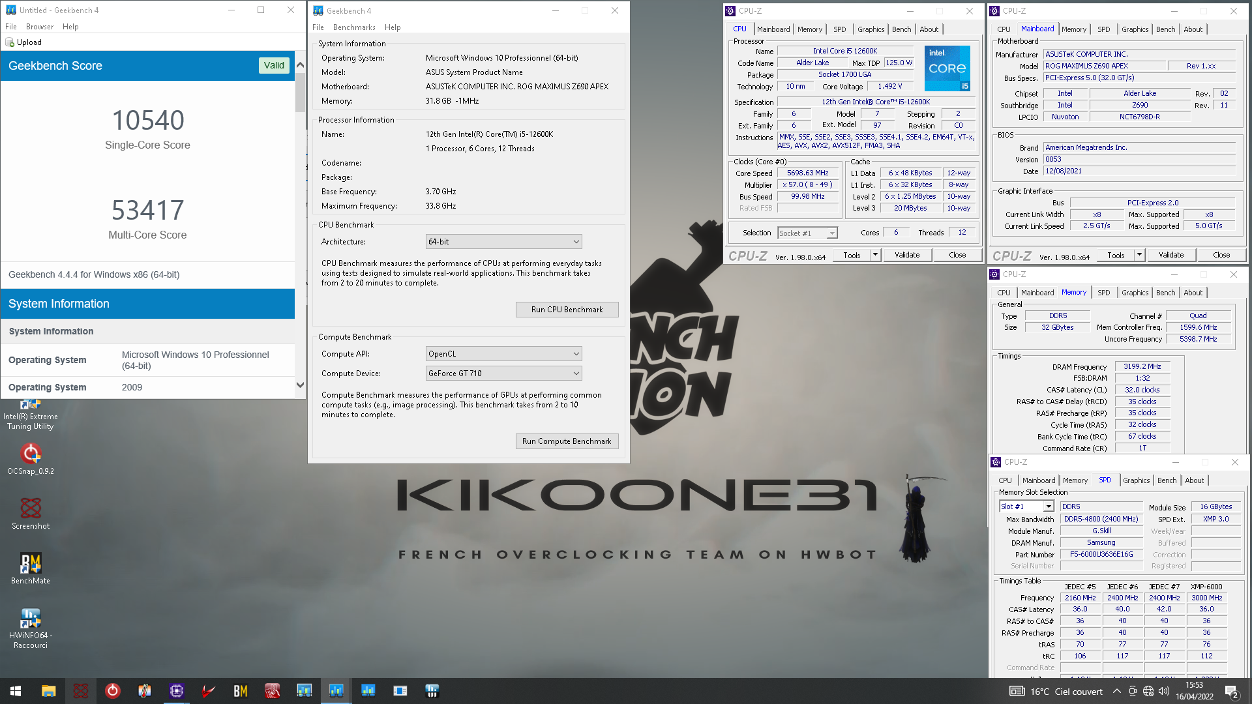Open HWiNFO64 shortcut on the desktop
The height and width of the screenshot is (704, 1252).
click(x=31, y=628)
